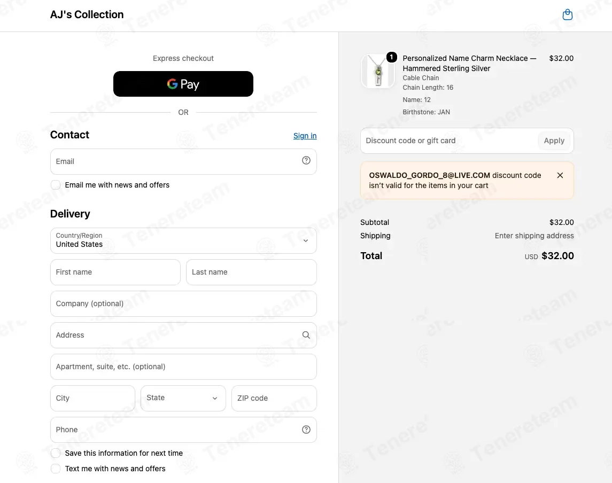Enable Save this information for next time
The height and width of the screenshot is (483, 612).
click(x=56, y=453)
